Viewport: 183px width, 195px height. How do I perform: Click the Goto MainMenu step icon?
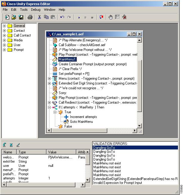click(66, 122)
